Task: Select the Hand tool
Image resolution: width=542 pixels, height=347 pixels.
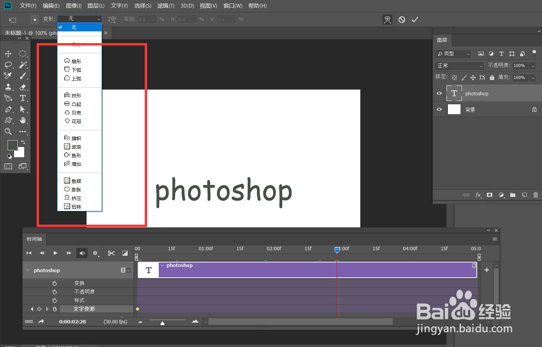Action: click(23, 120)
